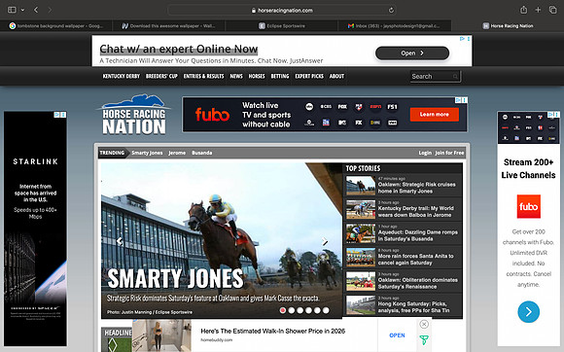Select the fourth carousel dot
This screenshot has width=564, height=352.
[x=308, y=310]
